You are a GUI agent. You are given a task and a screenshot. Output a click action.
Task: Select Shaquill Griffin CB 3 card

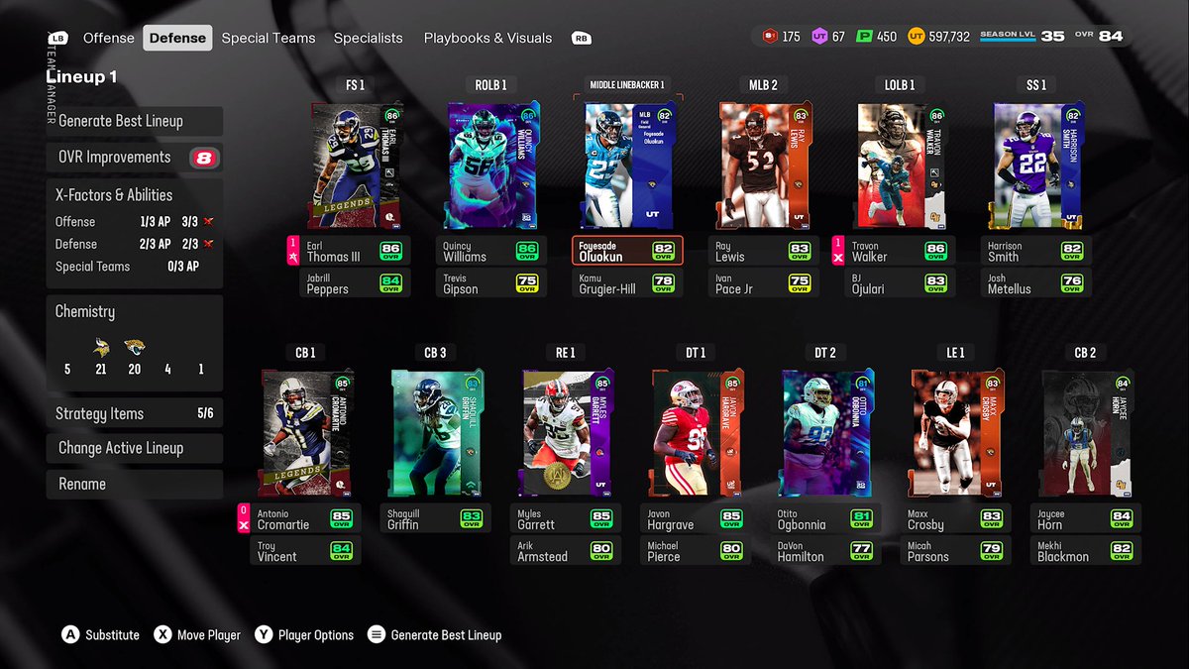[436, 432]
